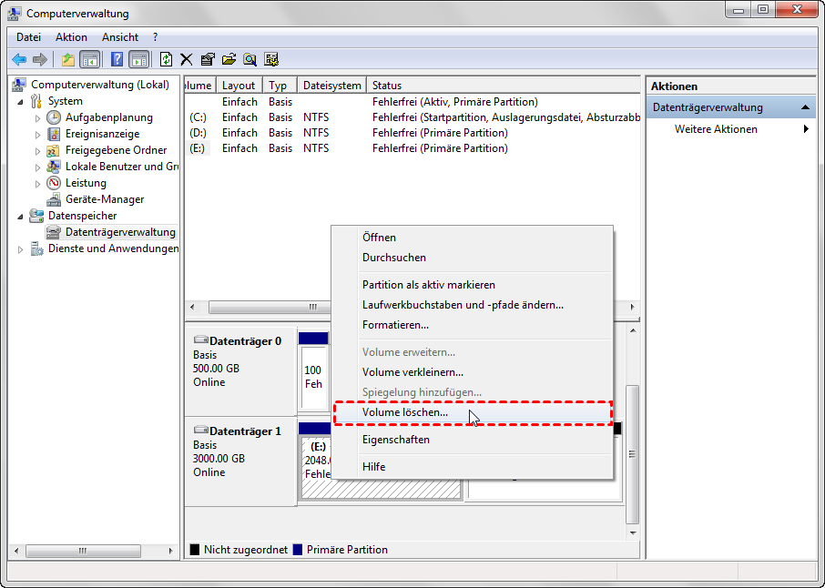Click disk view vertical scrollbar down arrow
This screenshot has width=825, height=588.
tap(633, 532)
